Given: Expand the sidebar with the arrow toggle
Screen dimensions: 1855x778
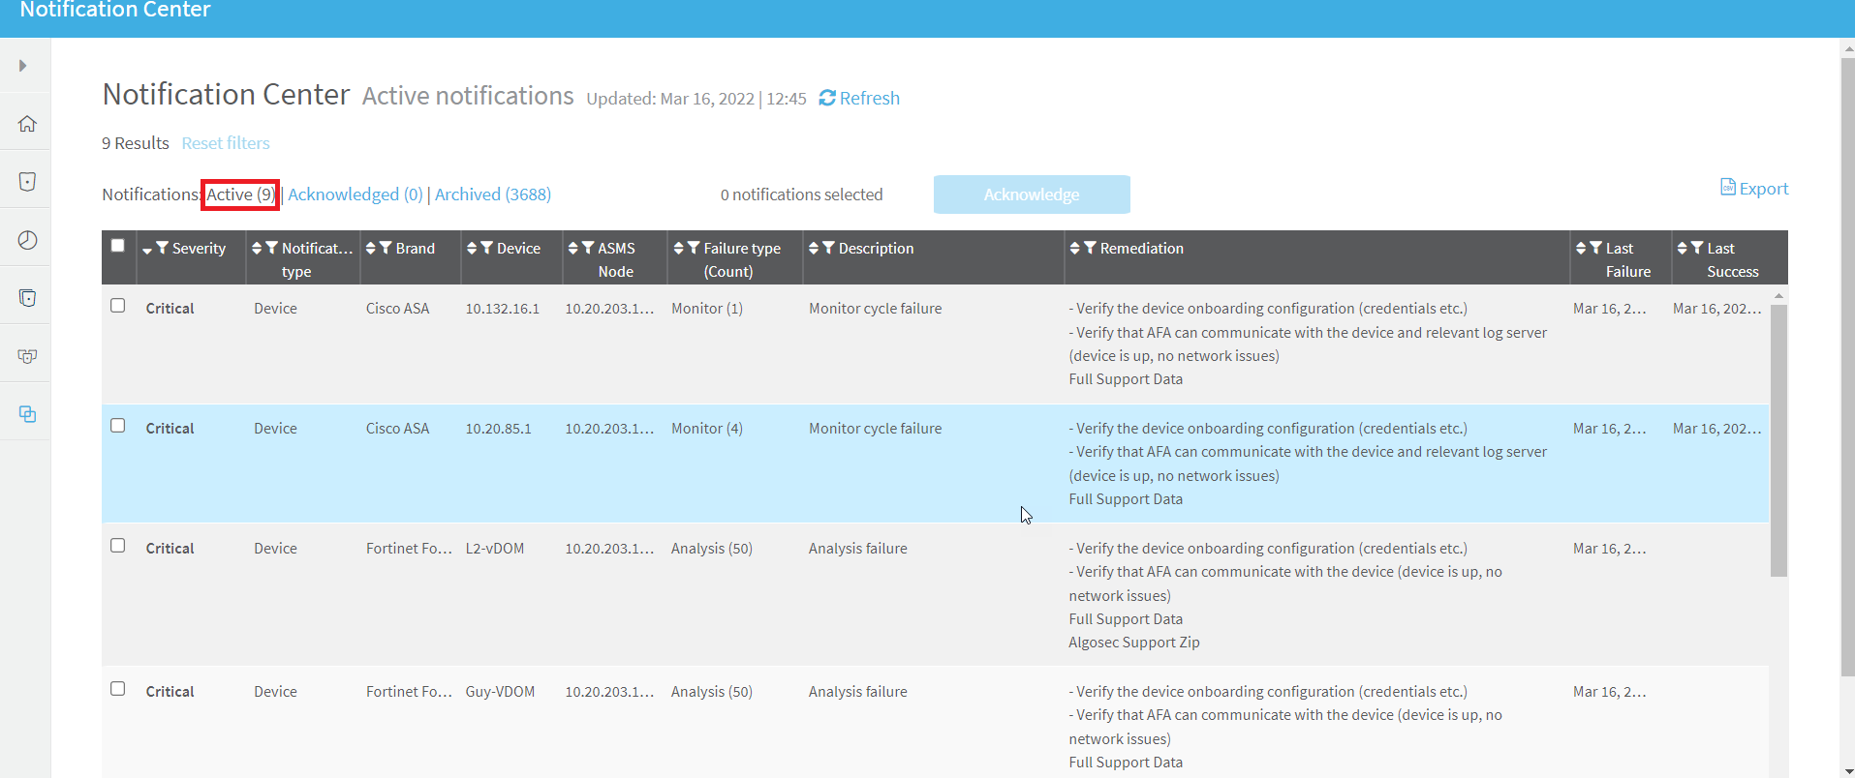Looking at the screenshot, I should point(22,66).
